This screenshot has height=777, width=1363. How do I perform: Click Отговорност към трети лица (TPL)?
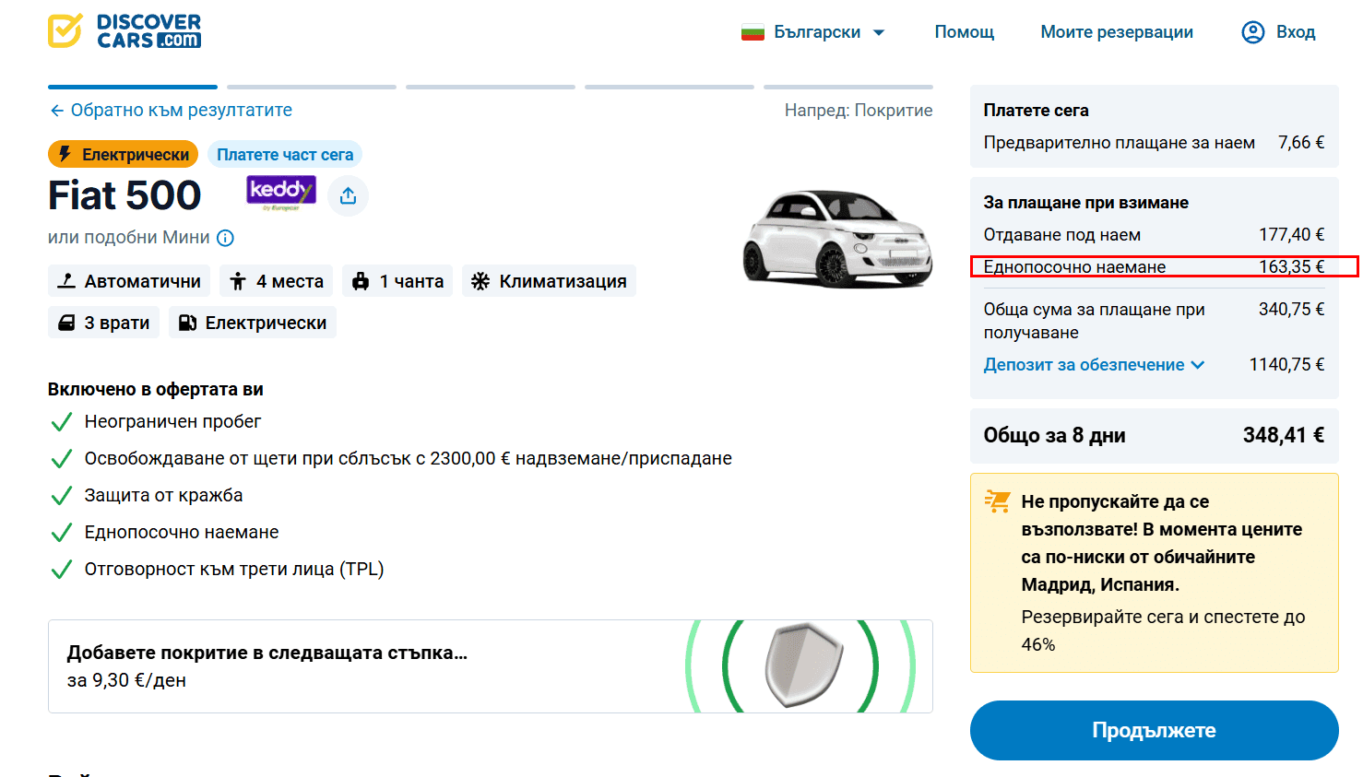click(234, 569)
